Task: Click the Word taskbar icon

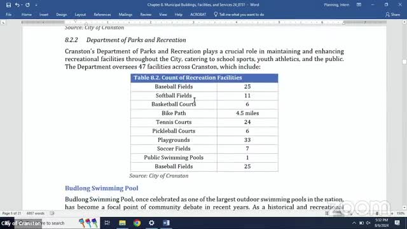Action: pos(166,223)
